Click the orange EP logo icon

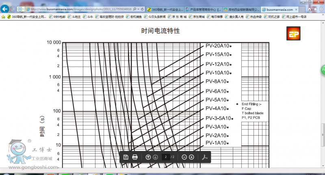(292, 34)
